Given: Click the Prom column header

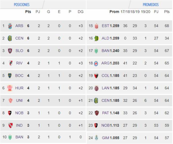Looking at the screenshot, I should (114, 12).
